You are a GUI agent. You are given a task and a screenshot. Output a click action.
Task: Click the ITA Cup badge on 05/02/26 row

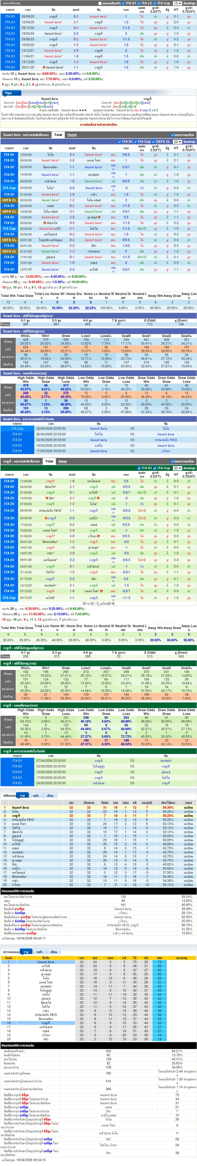pos(9,229)
